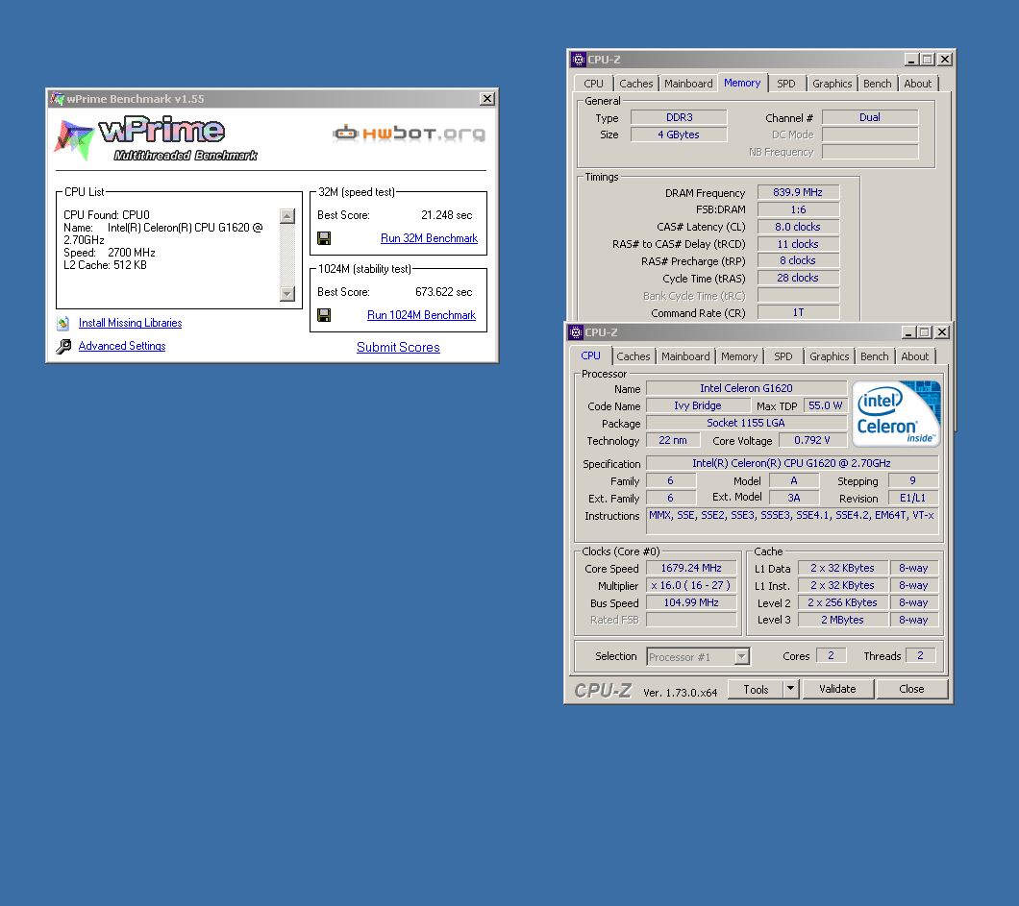Viewport: 1019px width, 906px height.
Task: Switch to Memory tab in front CPU-Z window
Action: [739, 356]
